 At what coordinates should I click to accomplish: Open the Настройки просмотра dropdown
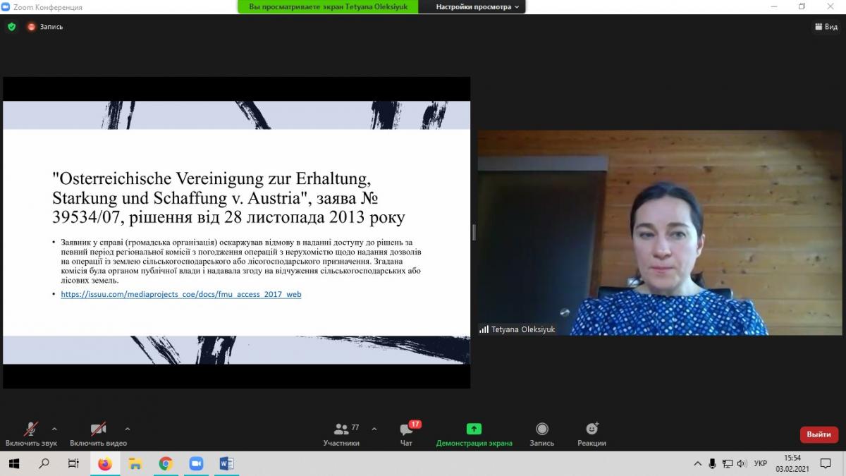pyautogui.click(x=477, y=7)
